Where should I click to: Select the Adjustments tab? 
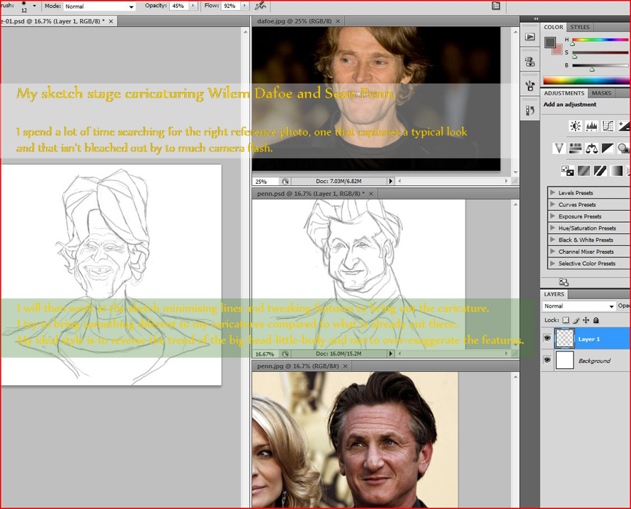564,93
